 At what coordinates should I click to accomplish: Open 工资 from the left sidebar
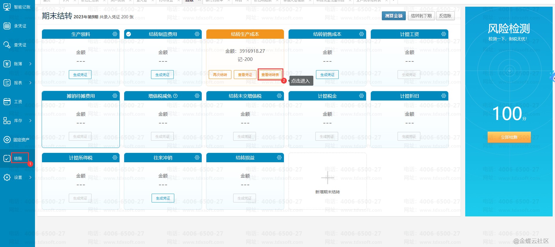(x=18, y=102)
